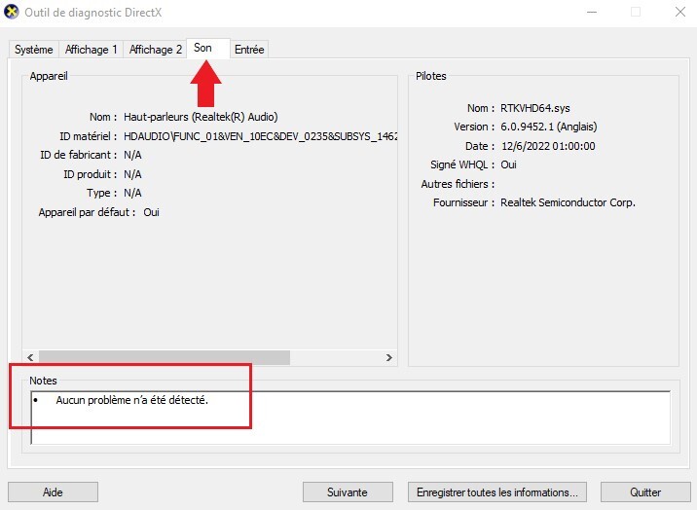Close the DirectX diagnostic window
The width and height of the screenshot is (697, 510).
pos(680,12)
